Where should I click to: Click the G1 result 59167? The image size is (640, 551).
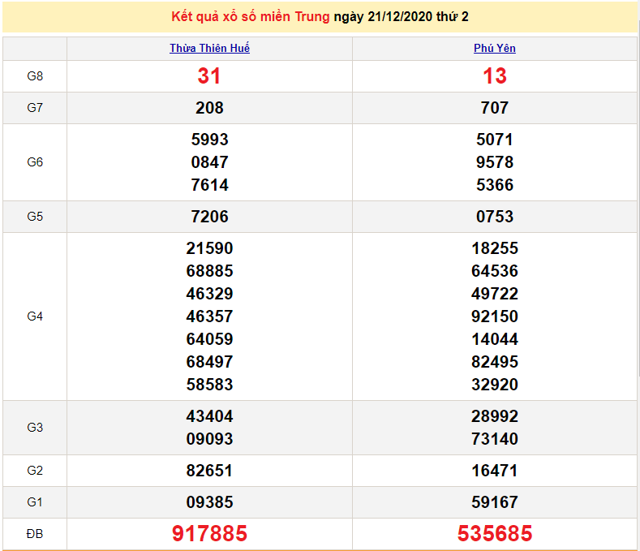coord(495,502)
